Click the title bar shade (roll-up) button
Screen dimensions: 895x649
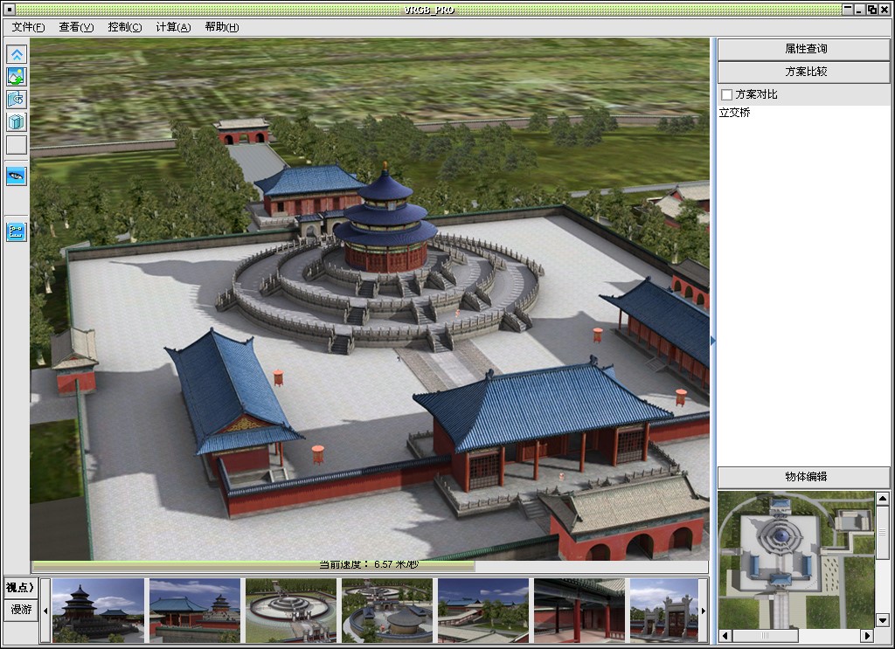click(848, 9)
